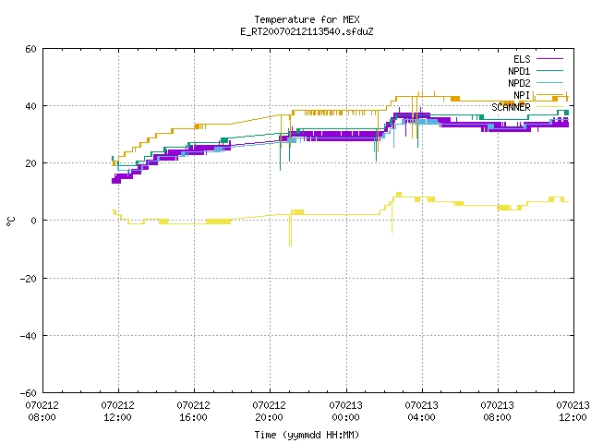This screenshot has height=443, width=591.
Task: Click the y-axis tick label 20
Action: (30, 163)
